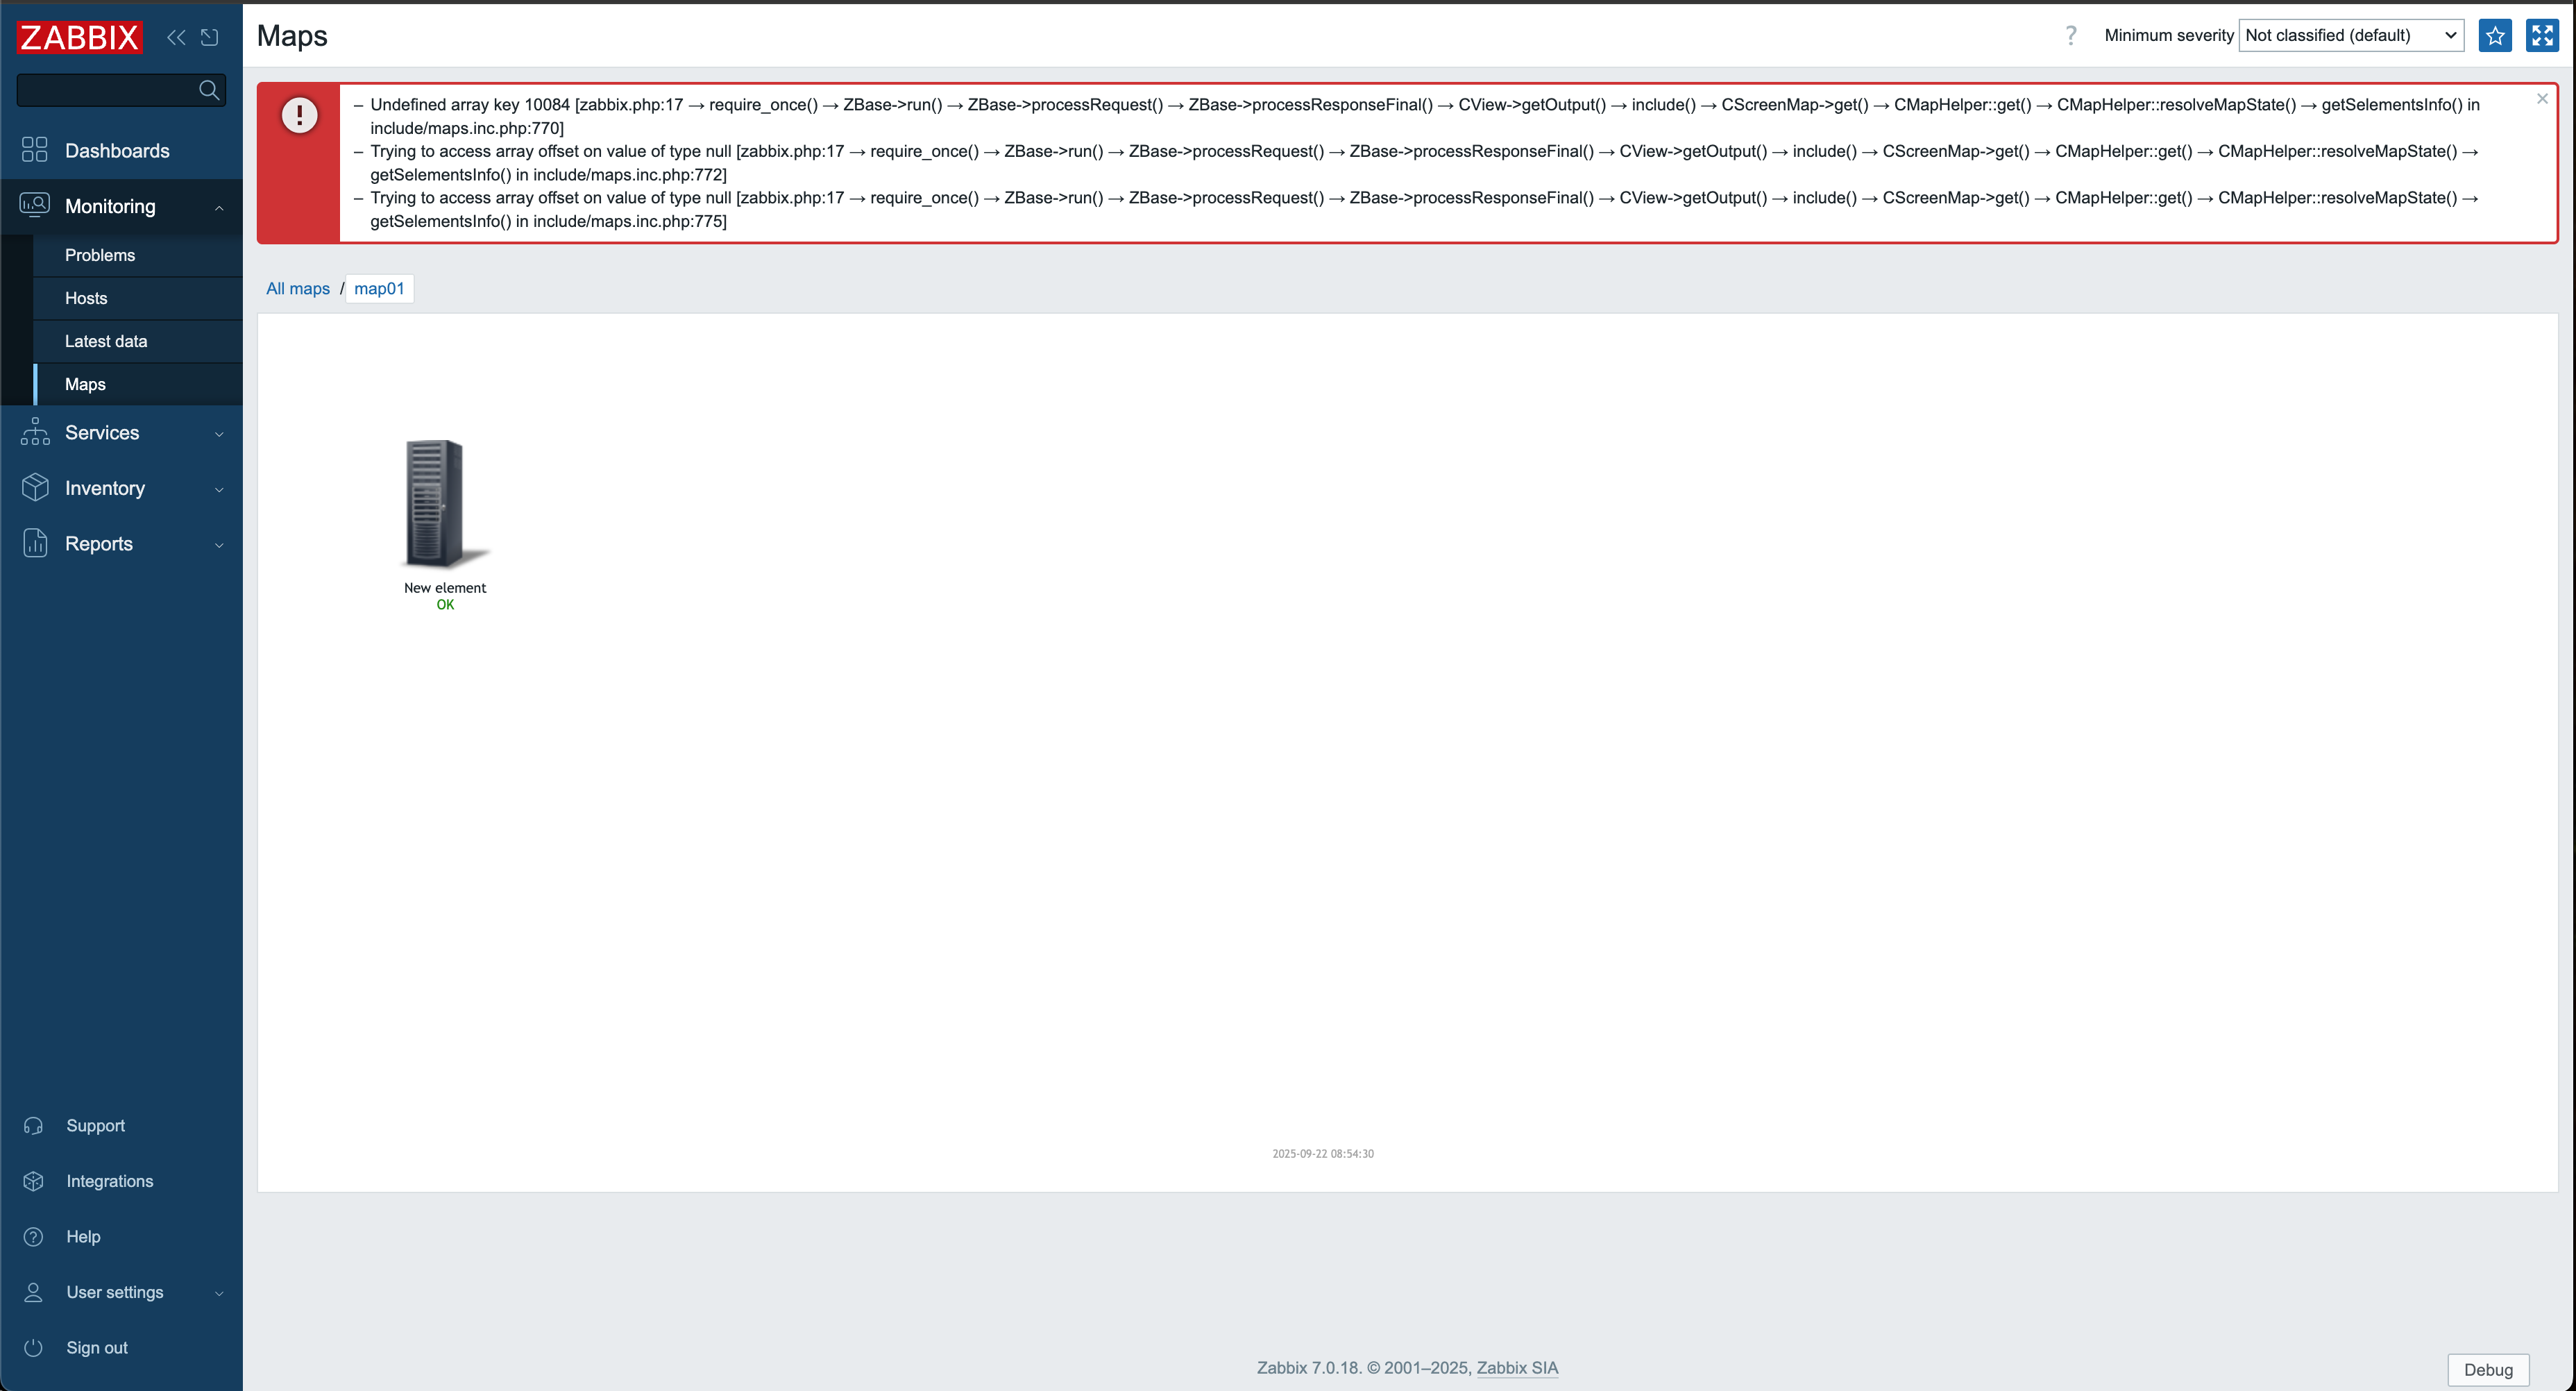The width and height of the screenshot is (2576, 1391).
Task: Click the map01 breadcrumb
Action: click(x=379, y=288)
